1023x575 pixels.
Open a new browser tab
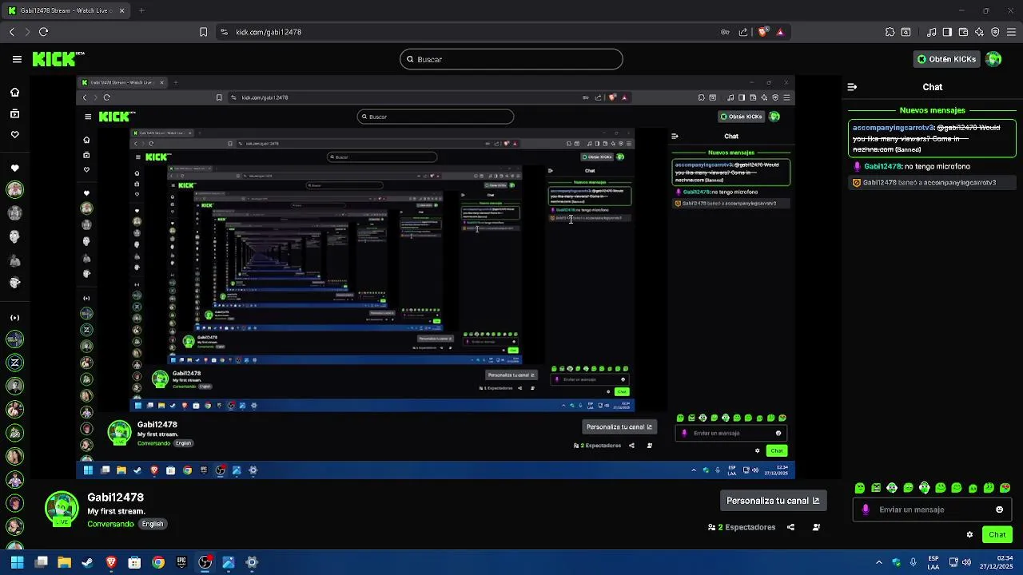(141, 10)
